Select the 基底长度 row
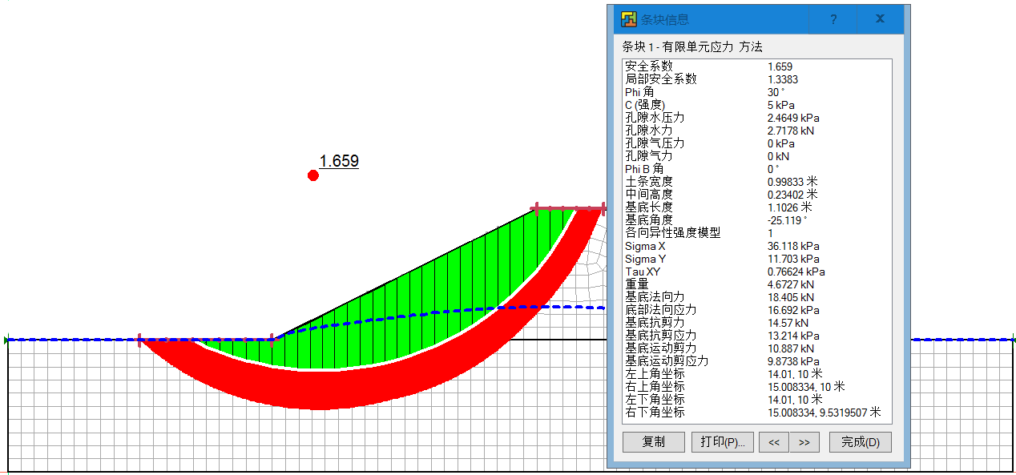Viewport: 1016px width, 475px height. 756,207
